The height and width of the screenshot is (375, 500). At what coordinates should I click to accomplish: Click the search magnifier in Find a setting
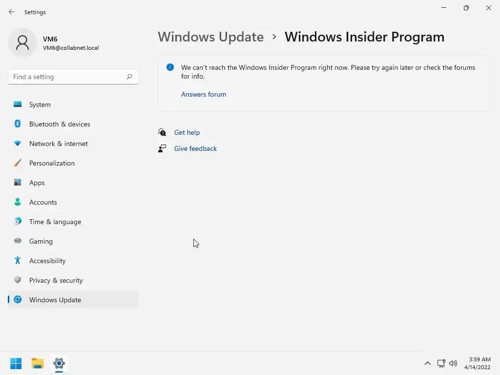129,77
